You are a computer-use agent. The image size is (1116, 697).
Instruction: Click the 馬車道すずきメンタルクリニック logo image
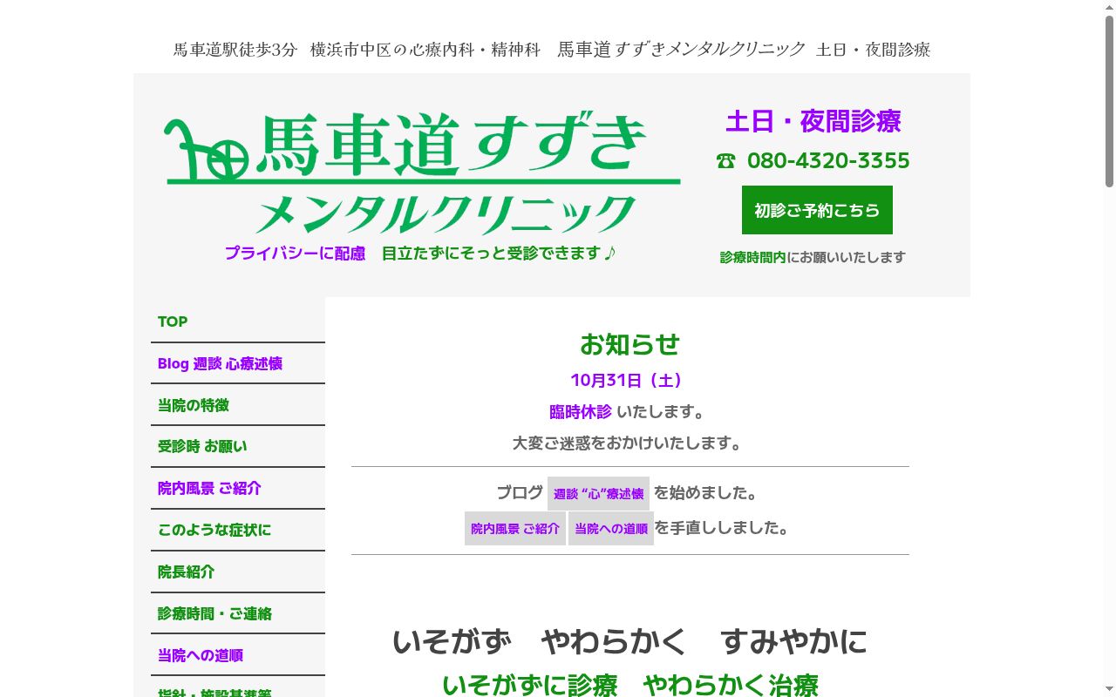pos(423,174)
